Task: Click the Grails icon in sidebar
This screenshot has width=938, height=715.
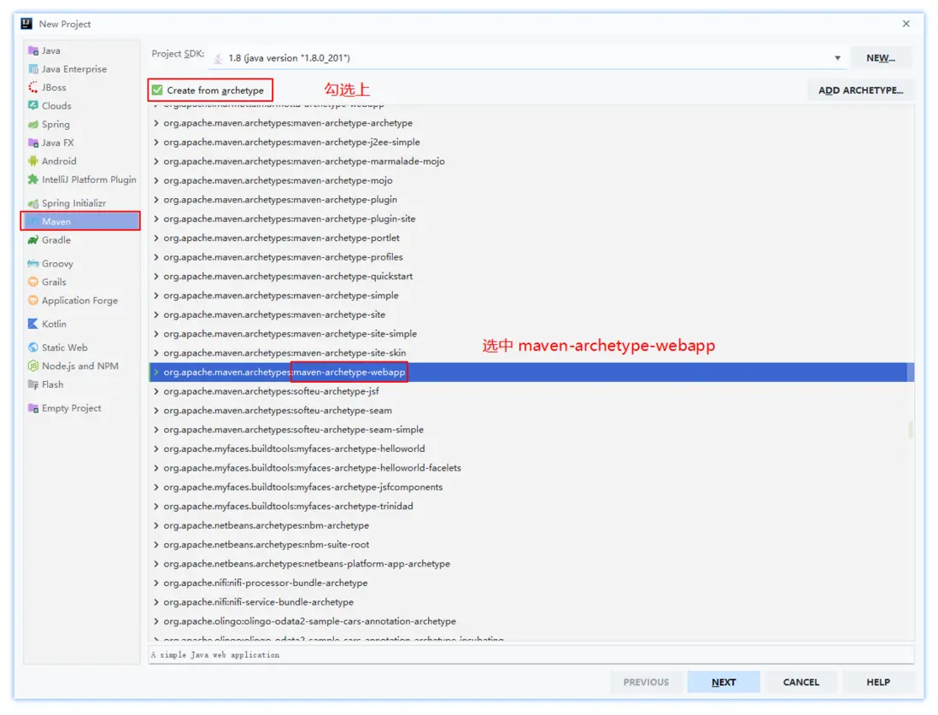Action: click(33, 282)
